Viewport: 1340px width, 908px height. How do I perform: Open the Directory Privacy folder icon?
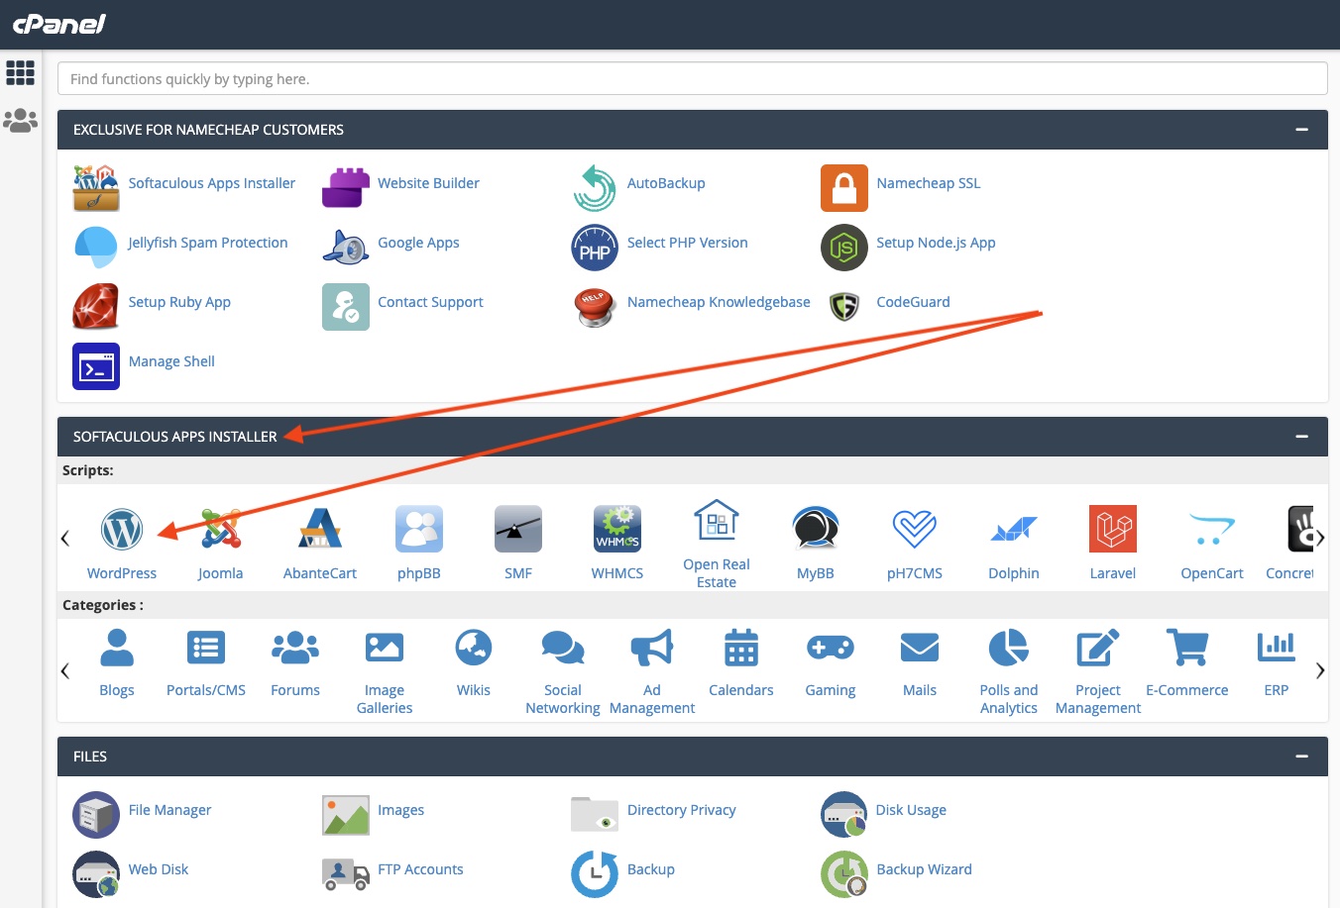coord(595,814)
